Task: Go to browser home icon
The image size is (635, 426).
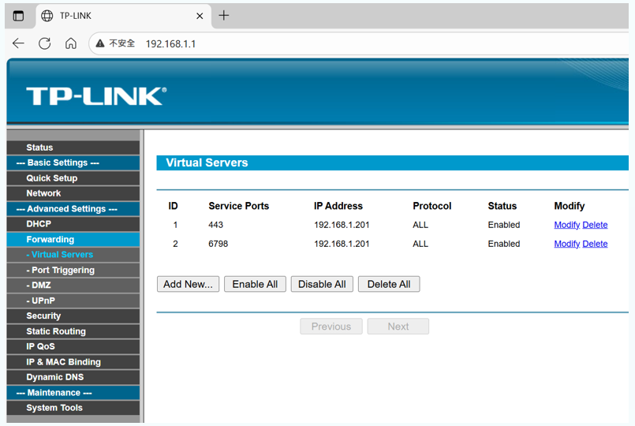Action: [x=71, y=43]
